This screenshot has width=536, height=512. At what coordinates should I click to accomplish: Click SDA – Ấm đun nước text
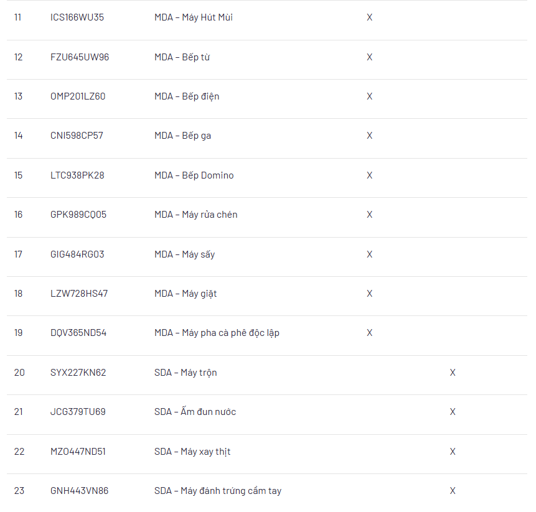195,412
